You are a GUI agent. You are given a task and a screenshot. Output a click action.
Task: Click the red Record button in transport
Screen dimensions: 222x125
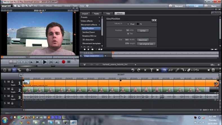coord(63,62)
